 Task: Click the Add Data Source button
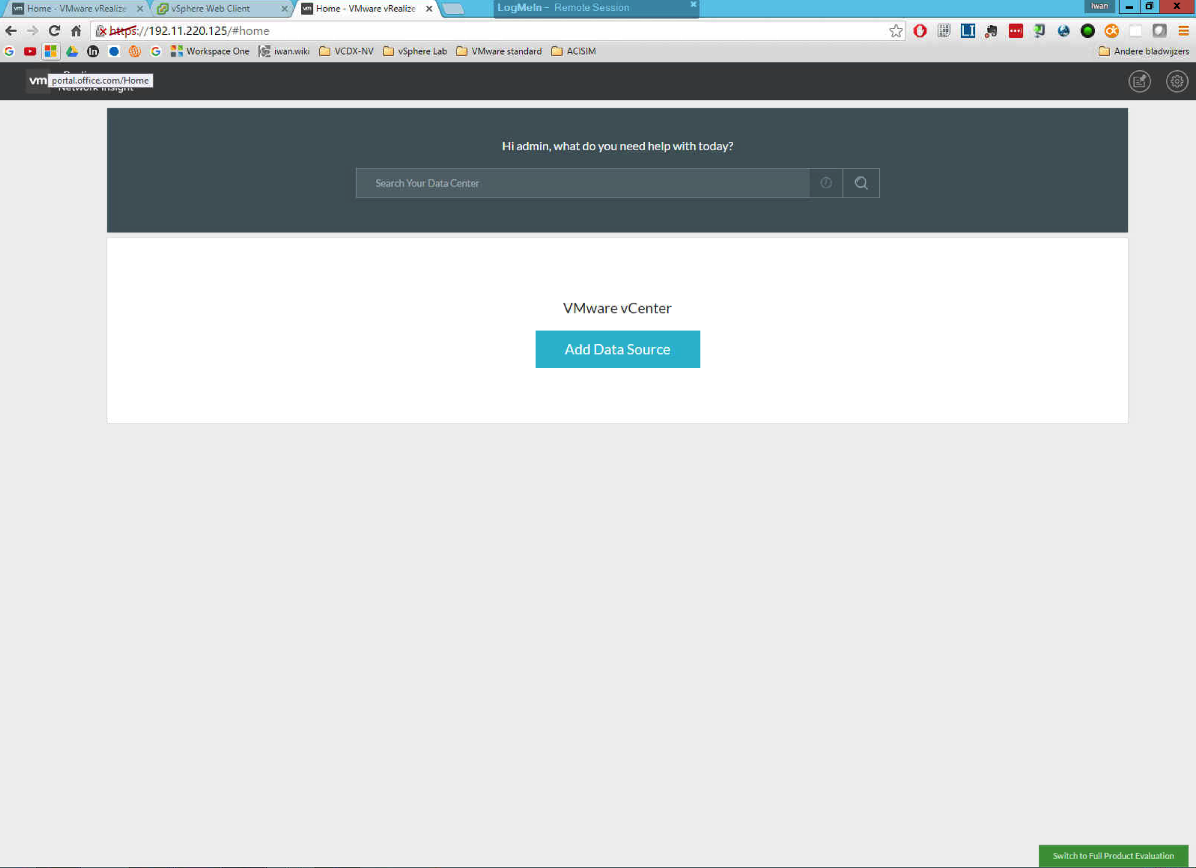point(618,349)
